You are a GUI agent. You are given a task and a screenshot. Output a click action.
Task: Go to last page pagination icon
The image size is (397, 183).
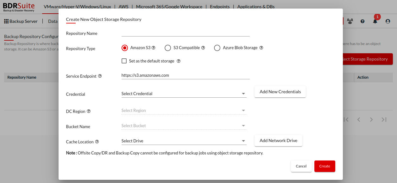(384, 120)
